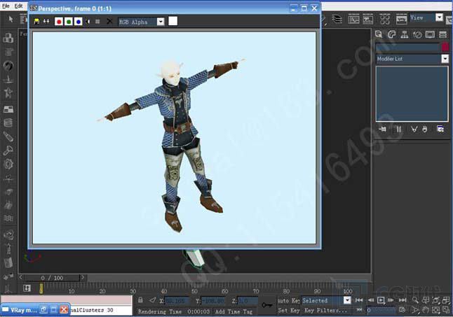Restore the minimized VRay messages window
Viewport: 453px width, 317px height.
43,310
